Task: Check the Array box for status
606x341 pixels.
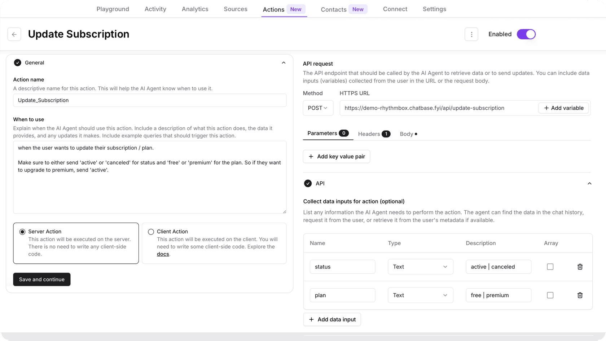Action: tap(550, 267)
